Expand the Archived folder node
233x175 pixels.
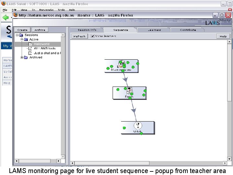click(22, 57)
